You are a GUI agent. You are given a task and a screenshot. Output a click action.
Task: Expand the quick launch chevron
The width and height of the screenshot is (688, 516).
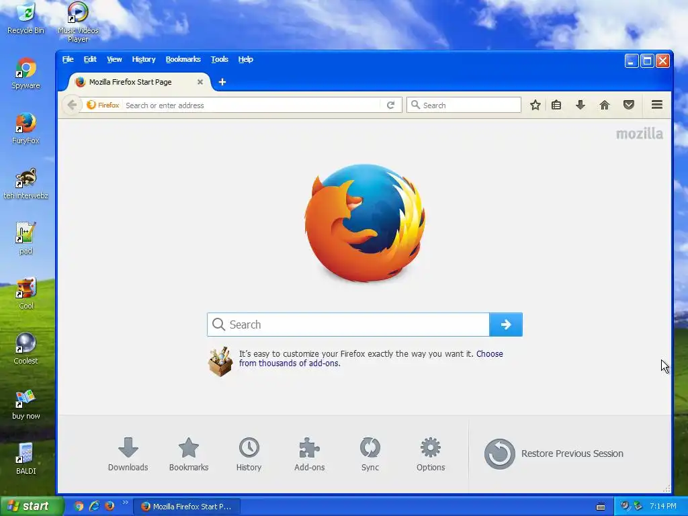[x=125, y=503]
